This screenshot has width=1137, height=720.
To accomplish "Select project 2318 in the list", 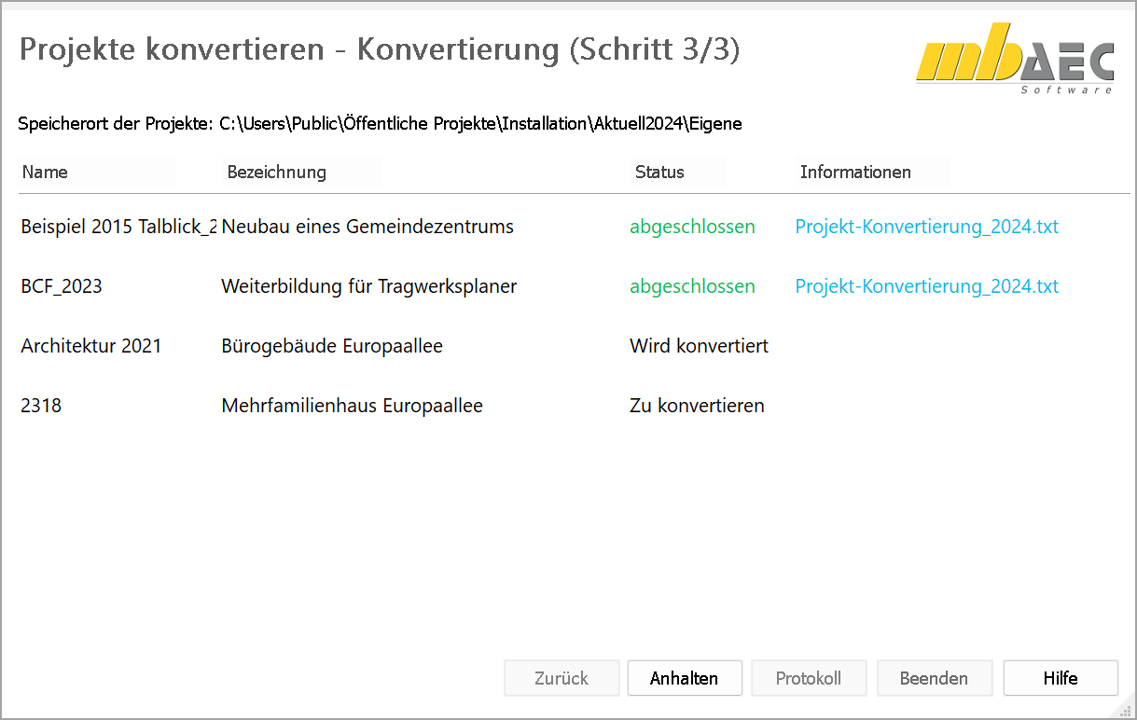I will [x=41, y=406].
